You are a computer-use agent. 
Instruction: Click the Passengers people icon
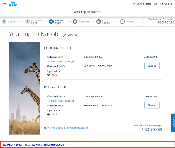(75, 21)
